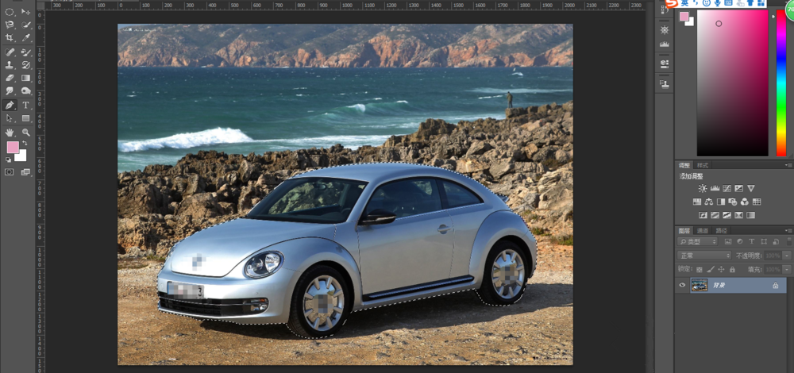
Task: Add a Levels adjustment layer
Action: (x=715, y=188)
